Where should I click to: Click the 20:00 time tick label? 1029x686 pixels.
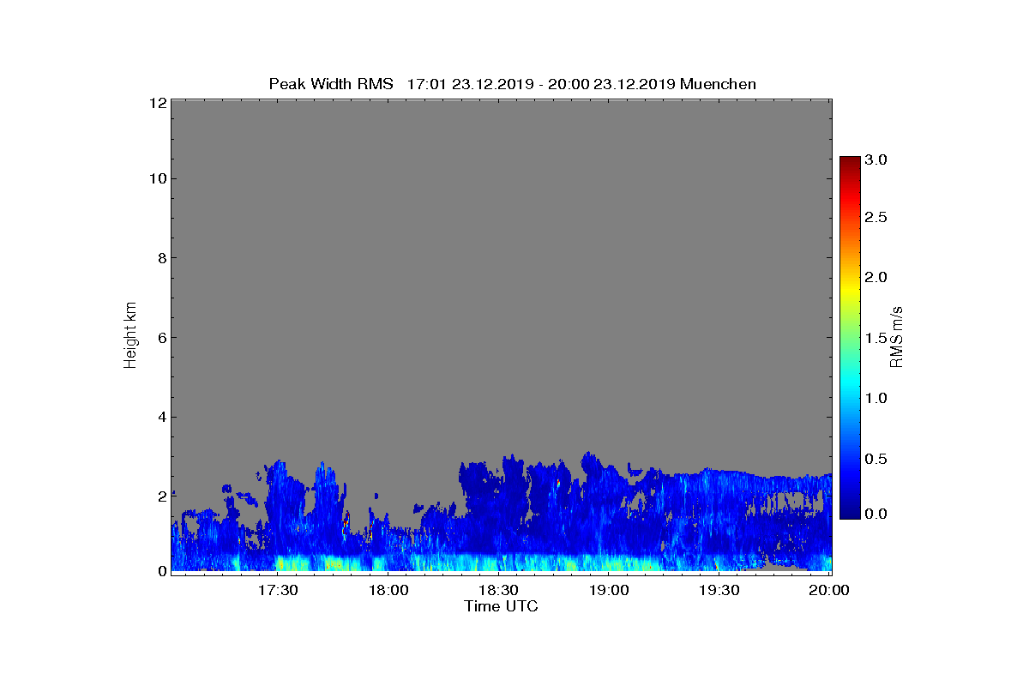[x=829, y=591]
